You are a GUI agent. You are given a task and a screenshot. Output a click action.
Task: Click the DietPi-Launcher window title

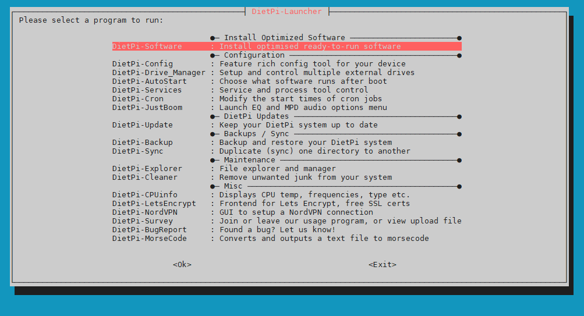(287, 12)
